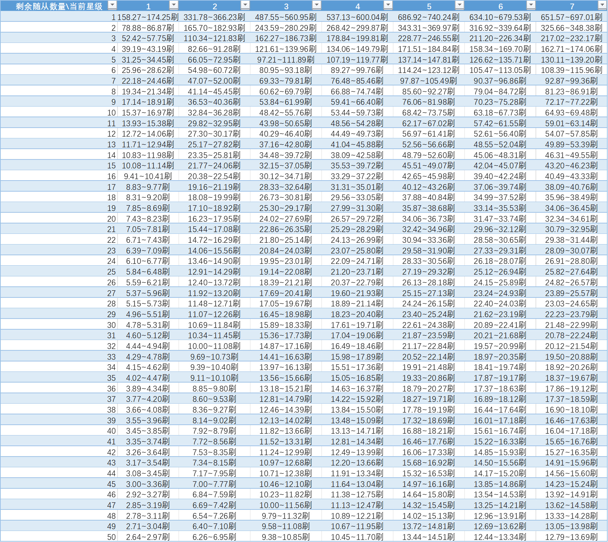Open filter dropdown for column 7
Image resolution: width=608 pixels, height=542 pixels.
tap(602, 5)
